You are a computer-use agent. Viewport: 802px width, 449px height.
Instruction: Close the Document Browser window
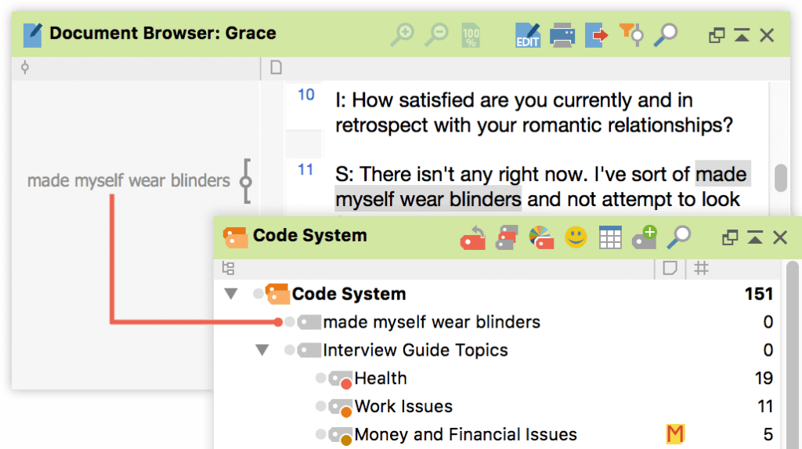point(767,35)
